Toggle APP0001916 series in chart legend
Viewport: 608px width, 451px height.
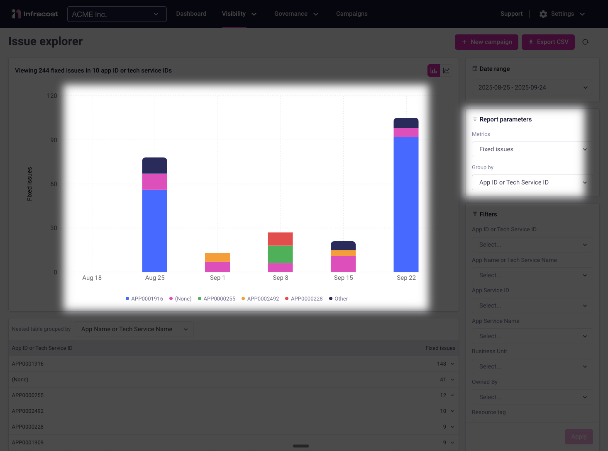pos(144,299)
